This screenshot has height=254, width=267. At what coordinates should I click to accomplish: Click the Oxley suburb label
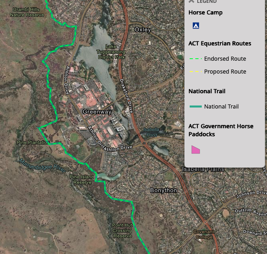point(143,30)
